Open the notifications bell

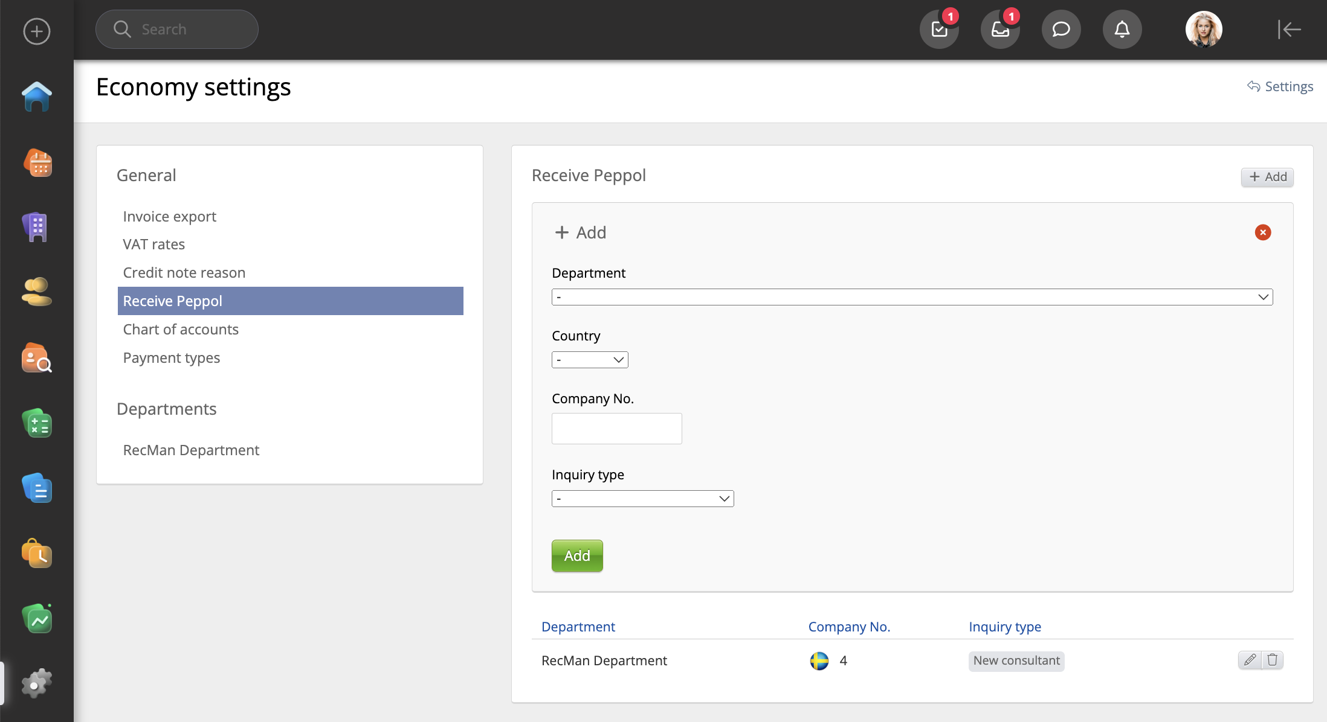click(1122, 29)
